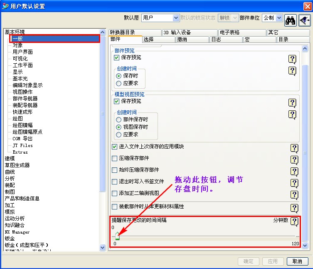Select 视图保存时 radio button
The image size is (313, 269).
click(118, 127)
